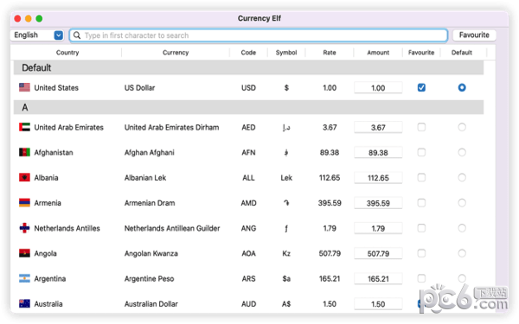This screenshot has width=519, height=324.
Task: Tick the Argentina favourite checkbox
Action: (x=421, y=278)
